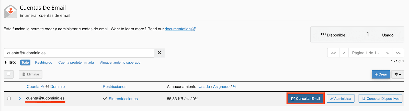This screenshot has width=409, height=111.
Task: Open Conectar Dispositivos
Action: [x=380, y=99]
